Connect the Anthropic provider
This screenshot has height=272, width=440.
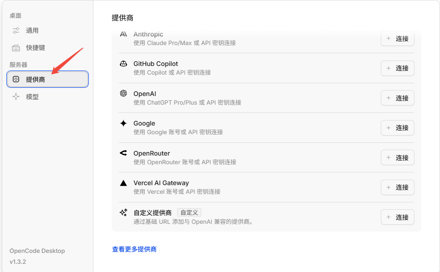pyautogui.click(x=397, y=38)
